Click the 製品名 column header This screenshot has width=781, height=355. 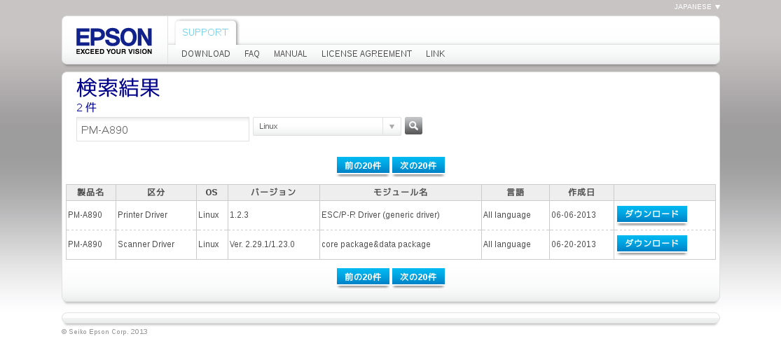(x=90, y=193)
